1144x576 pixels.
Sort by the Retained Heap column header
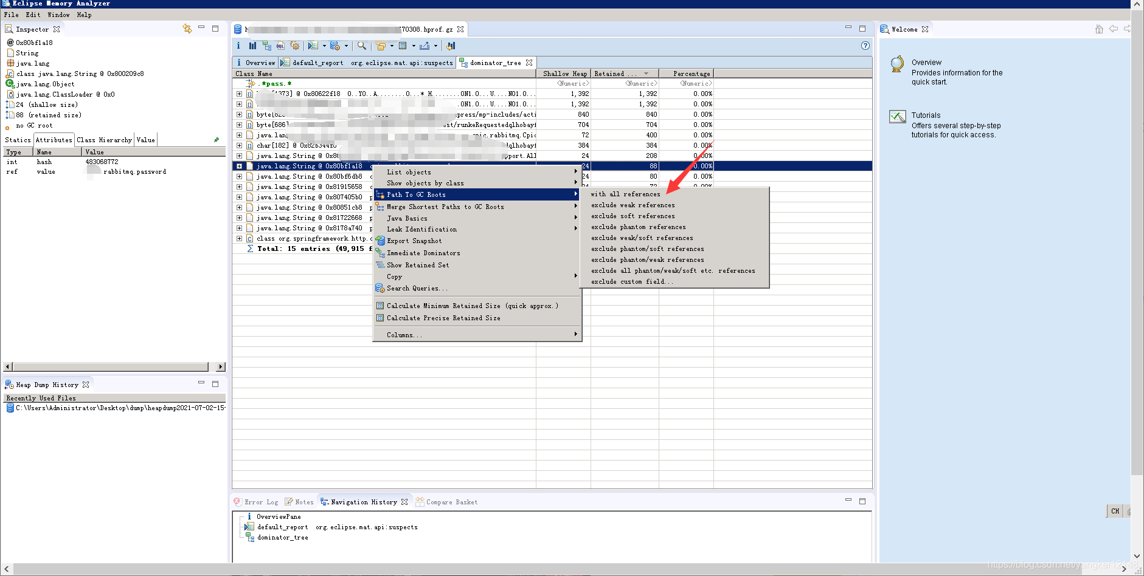(624, 74)
